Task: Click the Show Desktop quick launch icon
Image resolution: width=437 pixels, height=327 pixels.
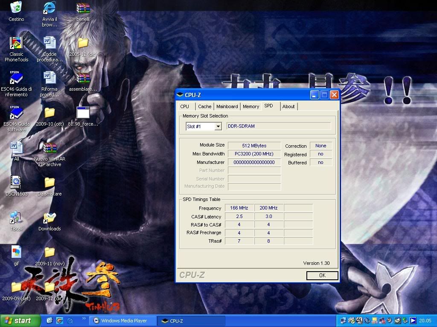Action: tap(50, 321)
